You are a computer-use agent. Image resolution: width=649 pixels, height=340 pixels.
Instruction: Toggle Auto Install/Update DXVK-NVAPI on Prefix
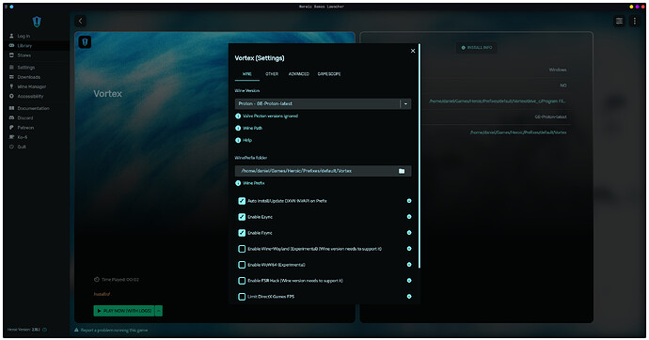(242, 201)
